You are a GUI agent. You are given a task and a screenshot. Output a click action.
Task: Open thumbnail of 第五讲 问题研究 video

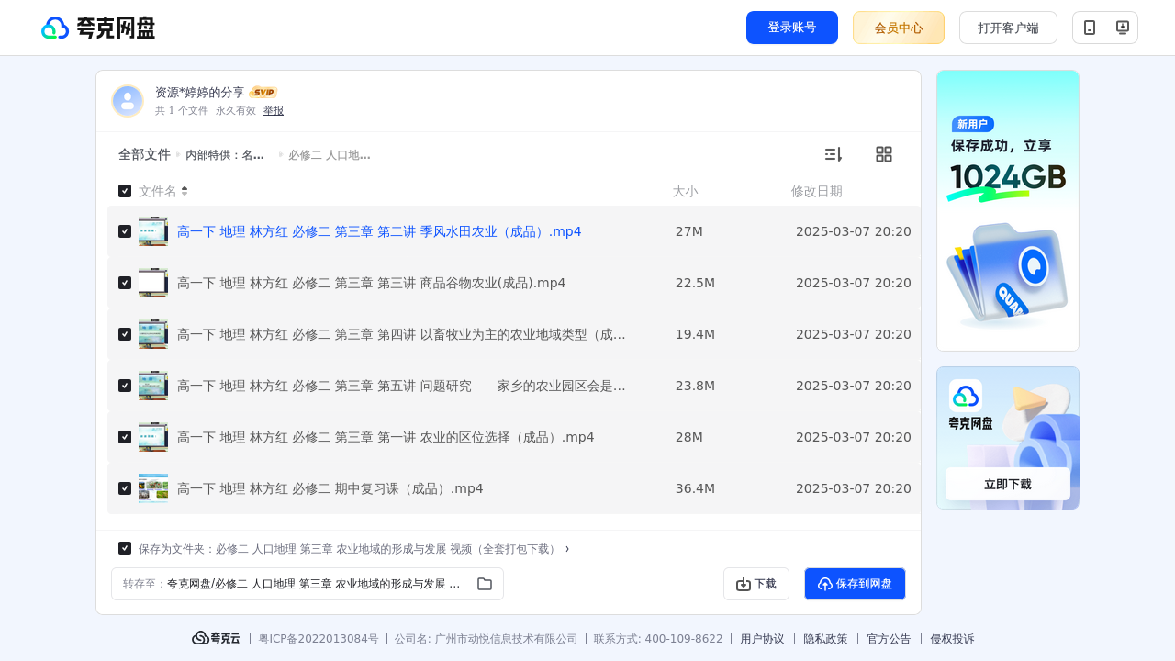[153, 386]
